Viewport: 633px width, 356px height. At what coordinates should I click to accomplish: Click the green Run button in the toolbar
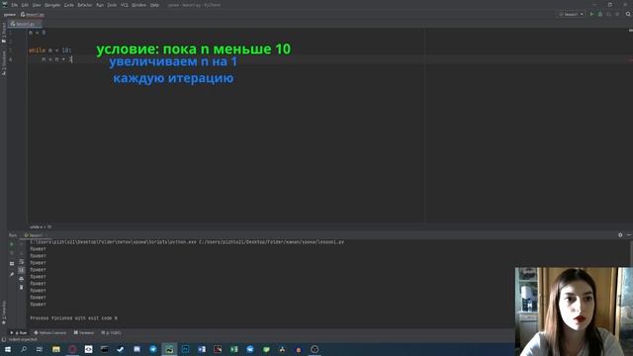click(591, 14)
